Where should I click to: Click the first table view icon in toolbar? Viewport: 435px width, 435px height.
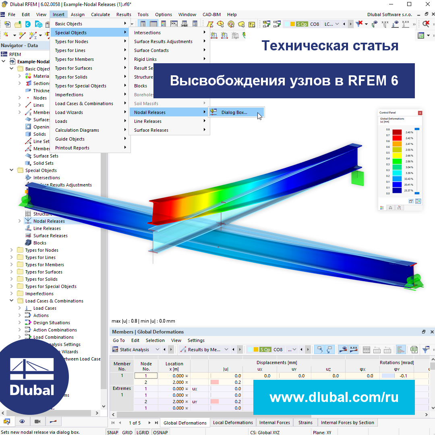click(143, 24)
